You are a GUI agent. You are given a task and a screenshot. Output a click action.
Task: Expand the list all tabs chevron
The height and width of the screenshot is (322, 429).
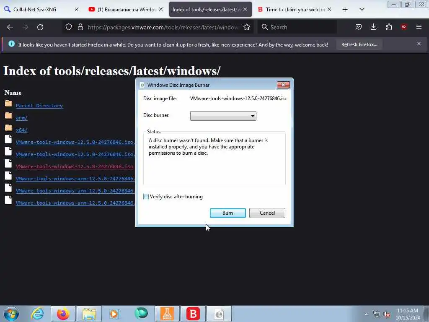[x=362, y=9]
